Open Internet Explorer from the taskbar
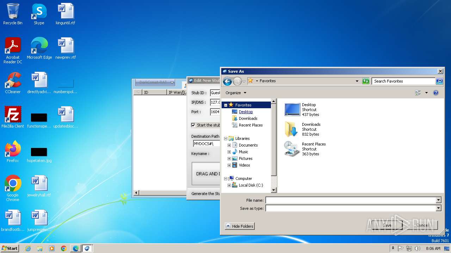This screenshot has height=253, width=451. click(28, 248)
